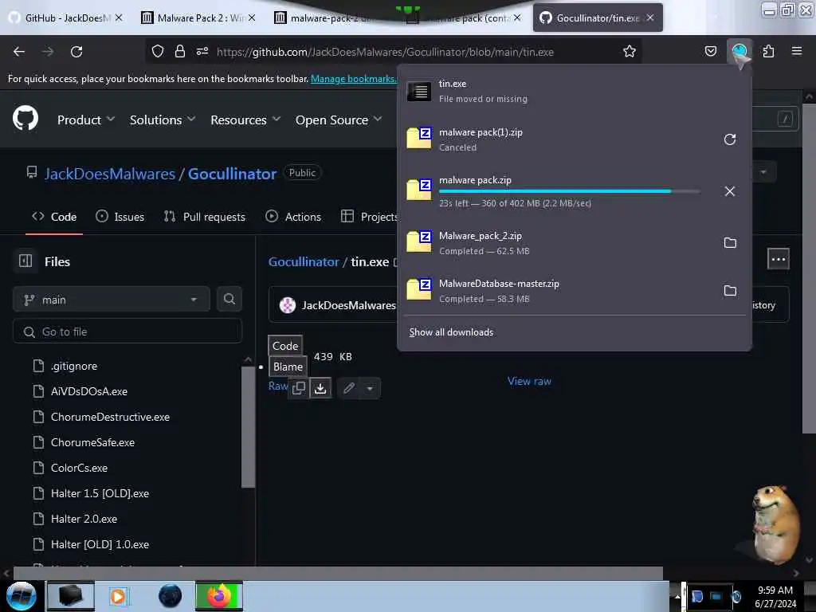Open the edit options dropdown caret
816x612 pixels.
coord(370,388)
